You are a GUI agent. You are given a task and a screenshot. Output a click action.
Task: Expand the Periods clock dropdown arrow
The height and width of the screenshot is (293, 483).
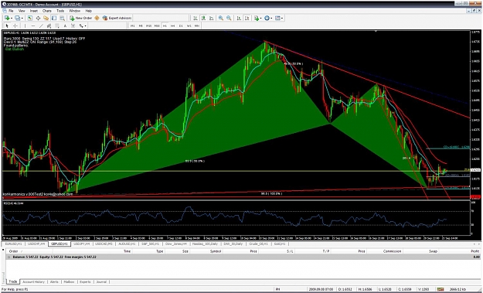tap(271, 19)
